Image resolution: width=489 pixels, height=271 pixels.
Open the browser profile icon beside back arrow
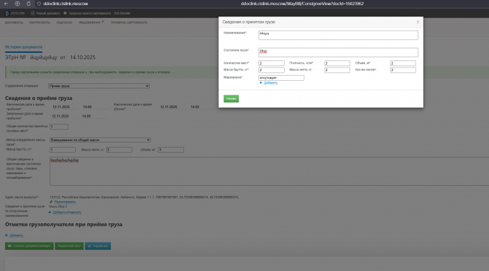pyautogui.click(x=17, y=4)
